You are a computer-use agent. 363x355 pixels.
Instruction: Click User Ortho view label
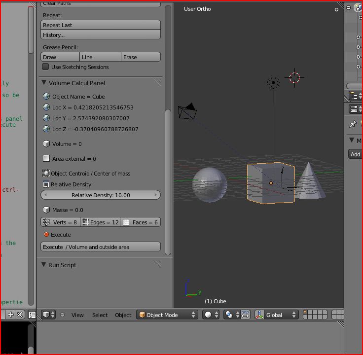[x=197, y=9]
